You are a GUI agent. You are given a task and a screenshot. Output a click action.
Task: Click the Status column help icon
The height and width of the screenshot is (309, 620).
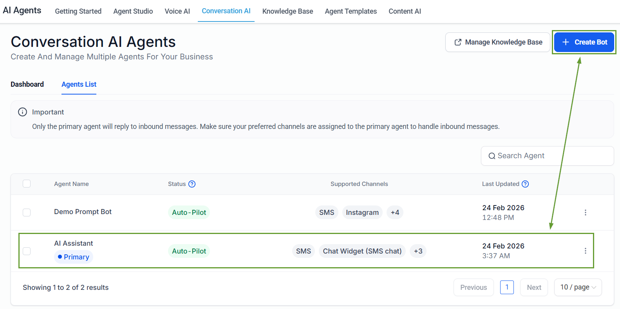(x=192, y=184)
